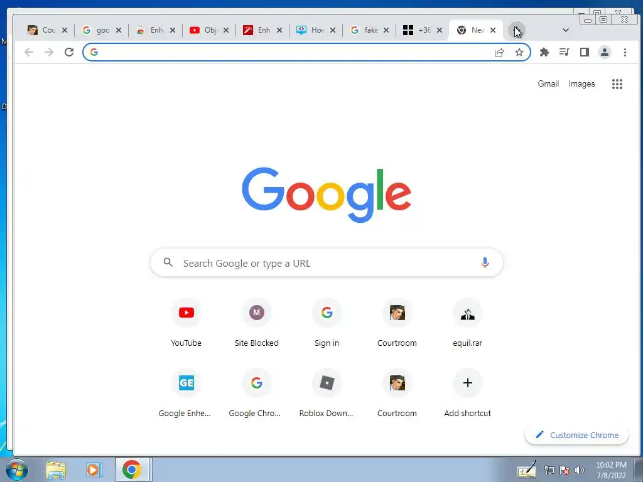Open the Chrome three-dot menu
Screen dimensions: 643x482
point(625,52)
